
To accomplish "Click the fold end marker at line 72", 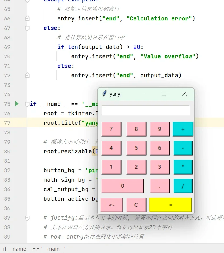I will pos(27,75).
